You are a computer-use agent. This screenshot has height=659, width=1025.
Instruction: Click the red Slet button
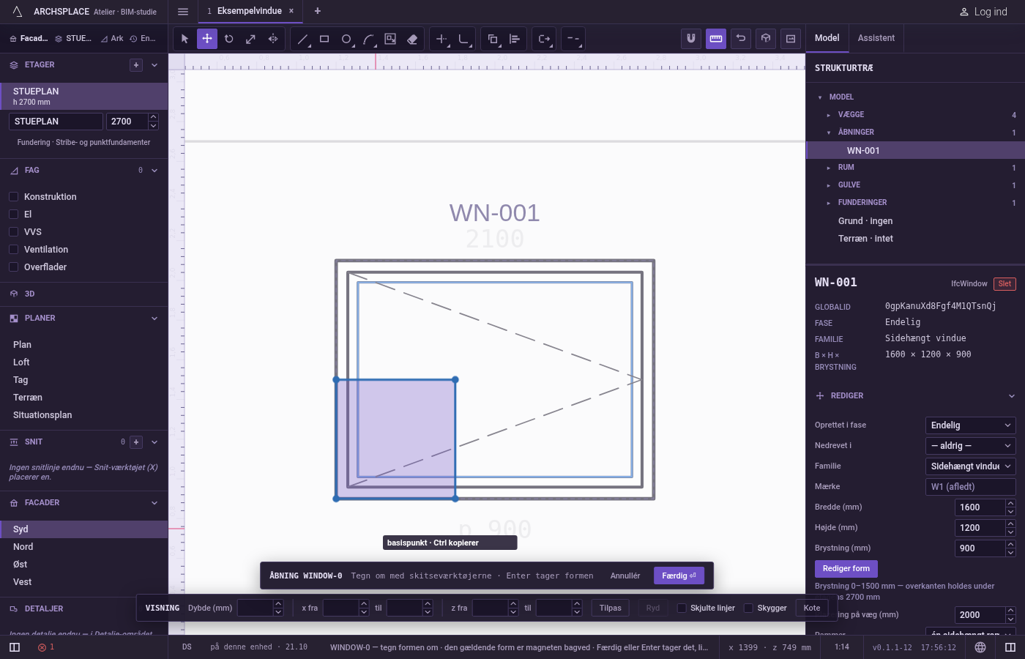pyautogui.click(x=1004, y=284)
